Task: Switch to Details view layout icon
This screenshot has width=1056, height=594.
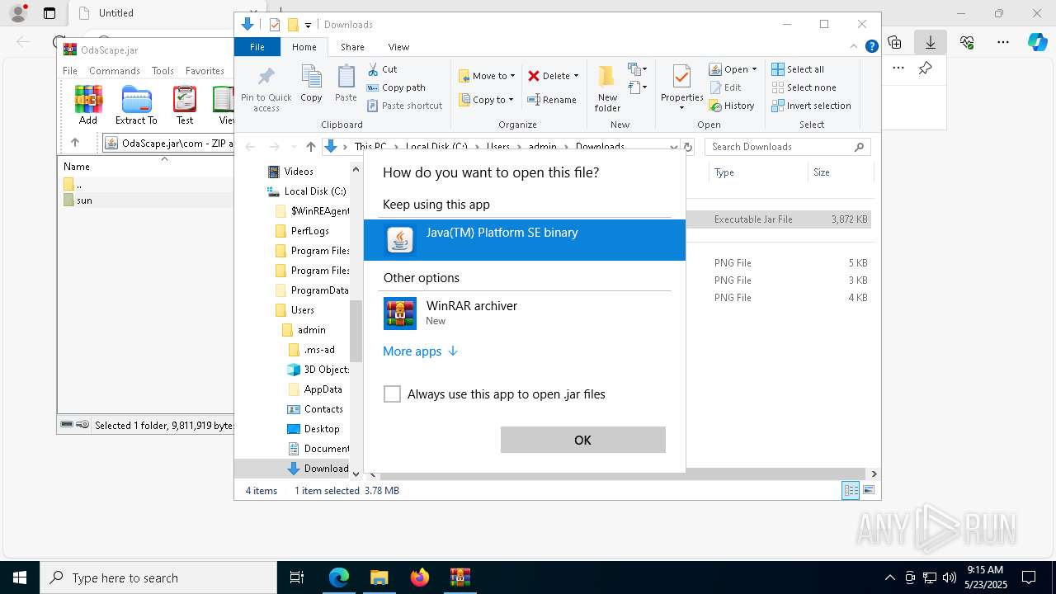Action: click(851, 491)
